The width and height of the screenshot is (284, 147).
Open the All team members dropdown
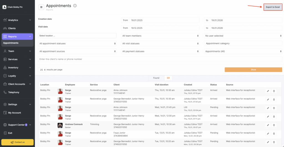point(160,36)
